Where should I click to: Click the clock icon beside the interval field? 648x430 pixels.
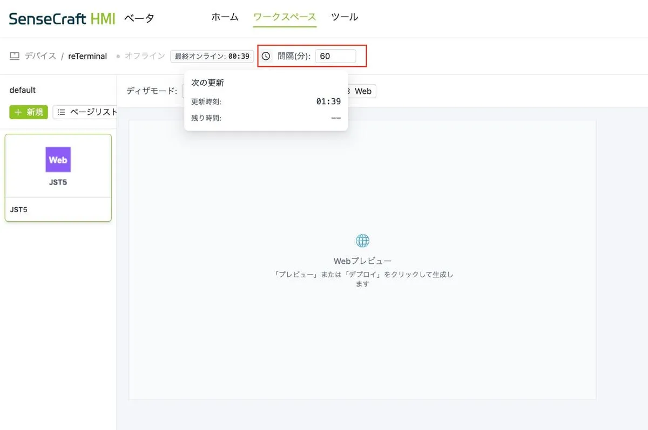coord(266,56)
